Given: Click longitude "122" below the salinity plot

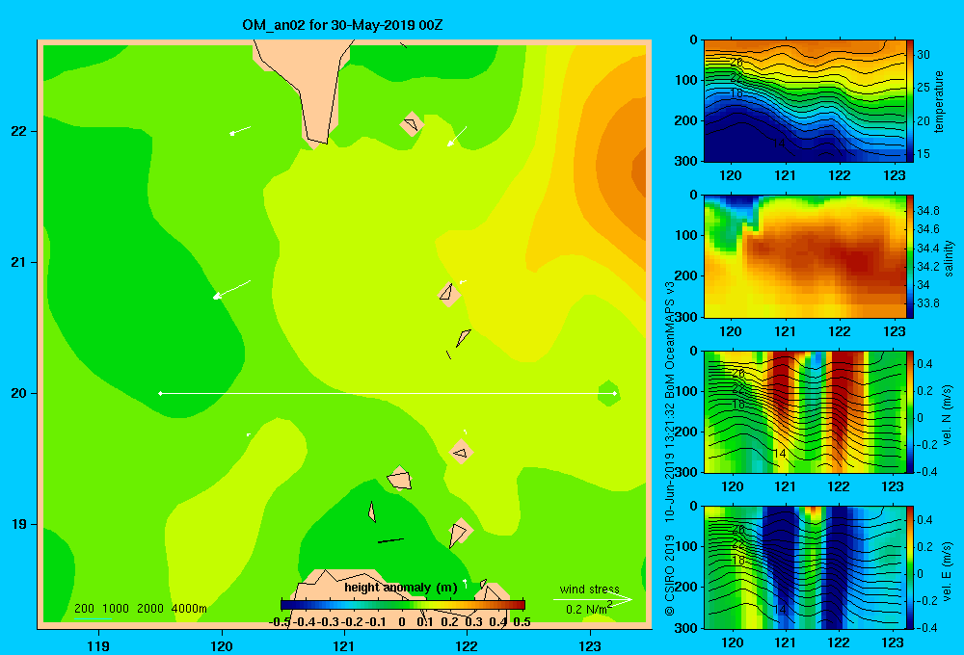Looking at the screenshot, I should (840, 331).
